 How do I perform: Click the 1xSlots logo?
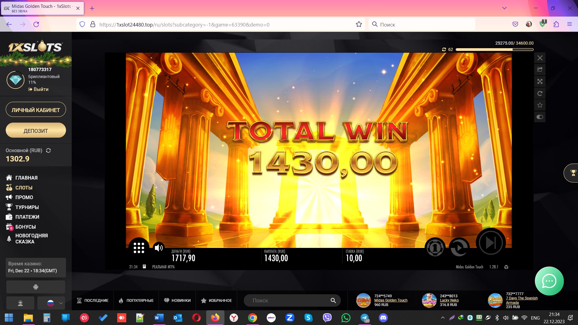[x=36, y=47]
